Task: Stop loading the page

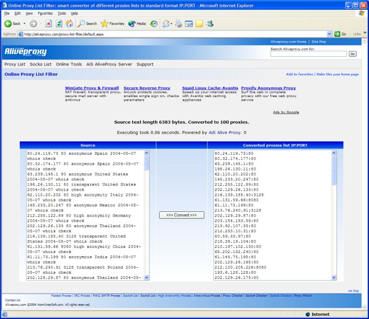Action: pyautogui.click(x=48, y=24)
